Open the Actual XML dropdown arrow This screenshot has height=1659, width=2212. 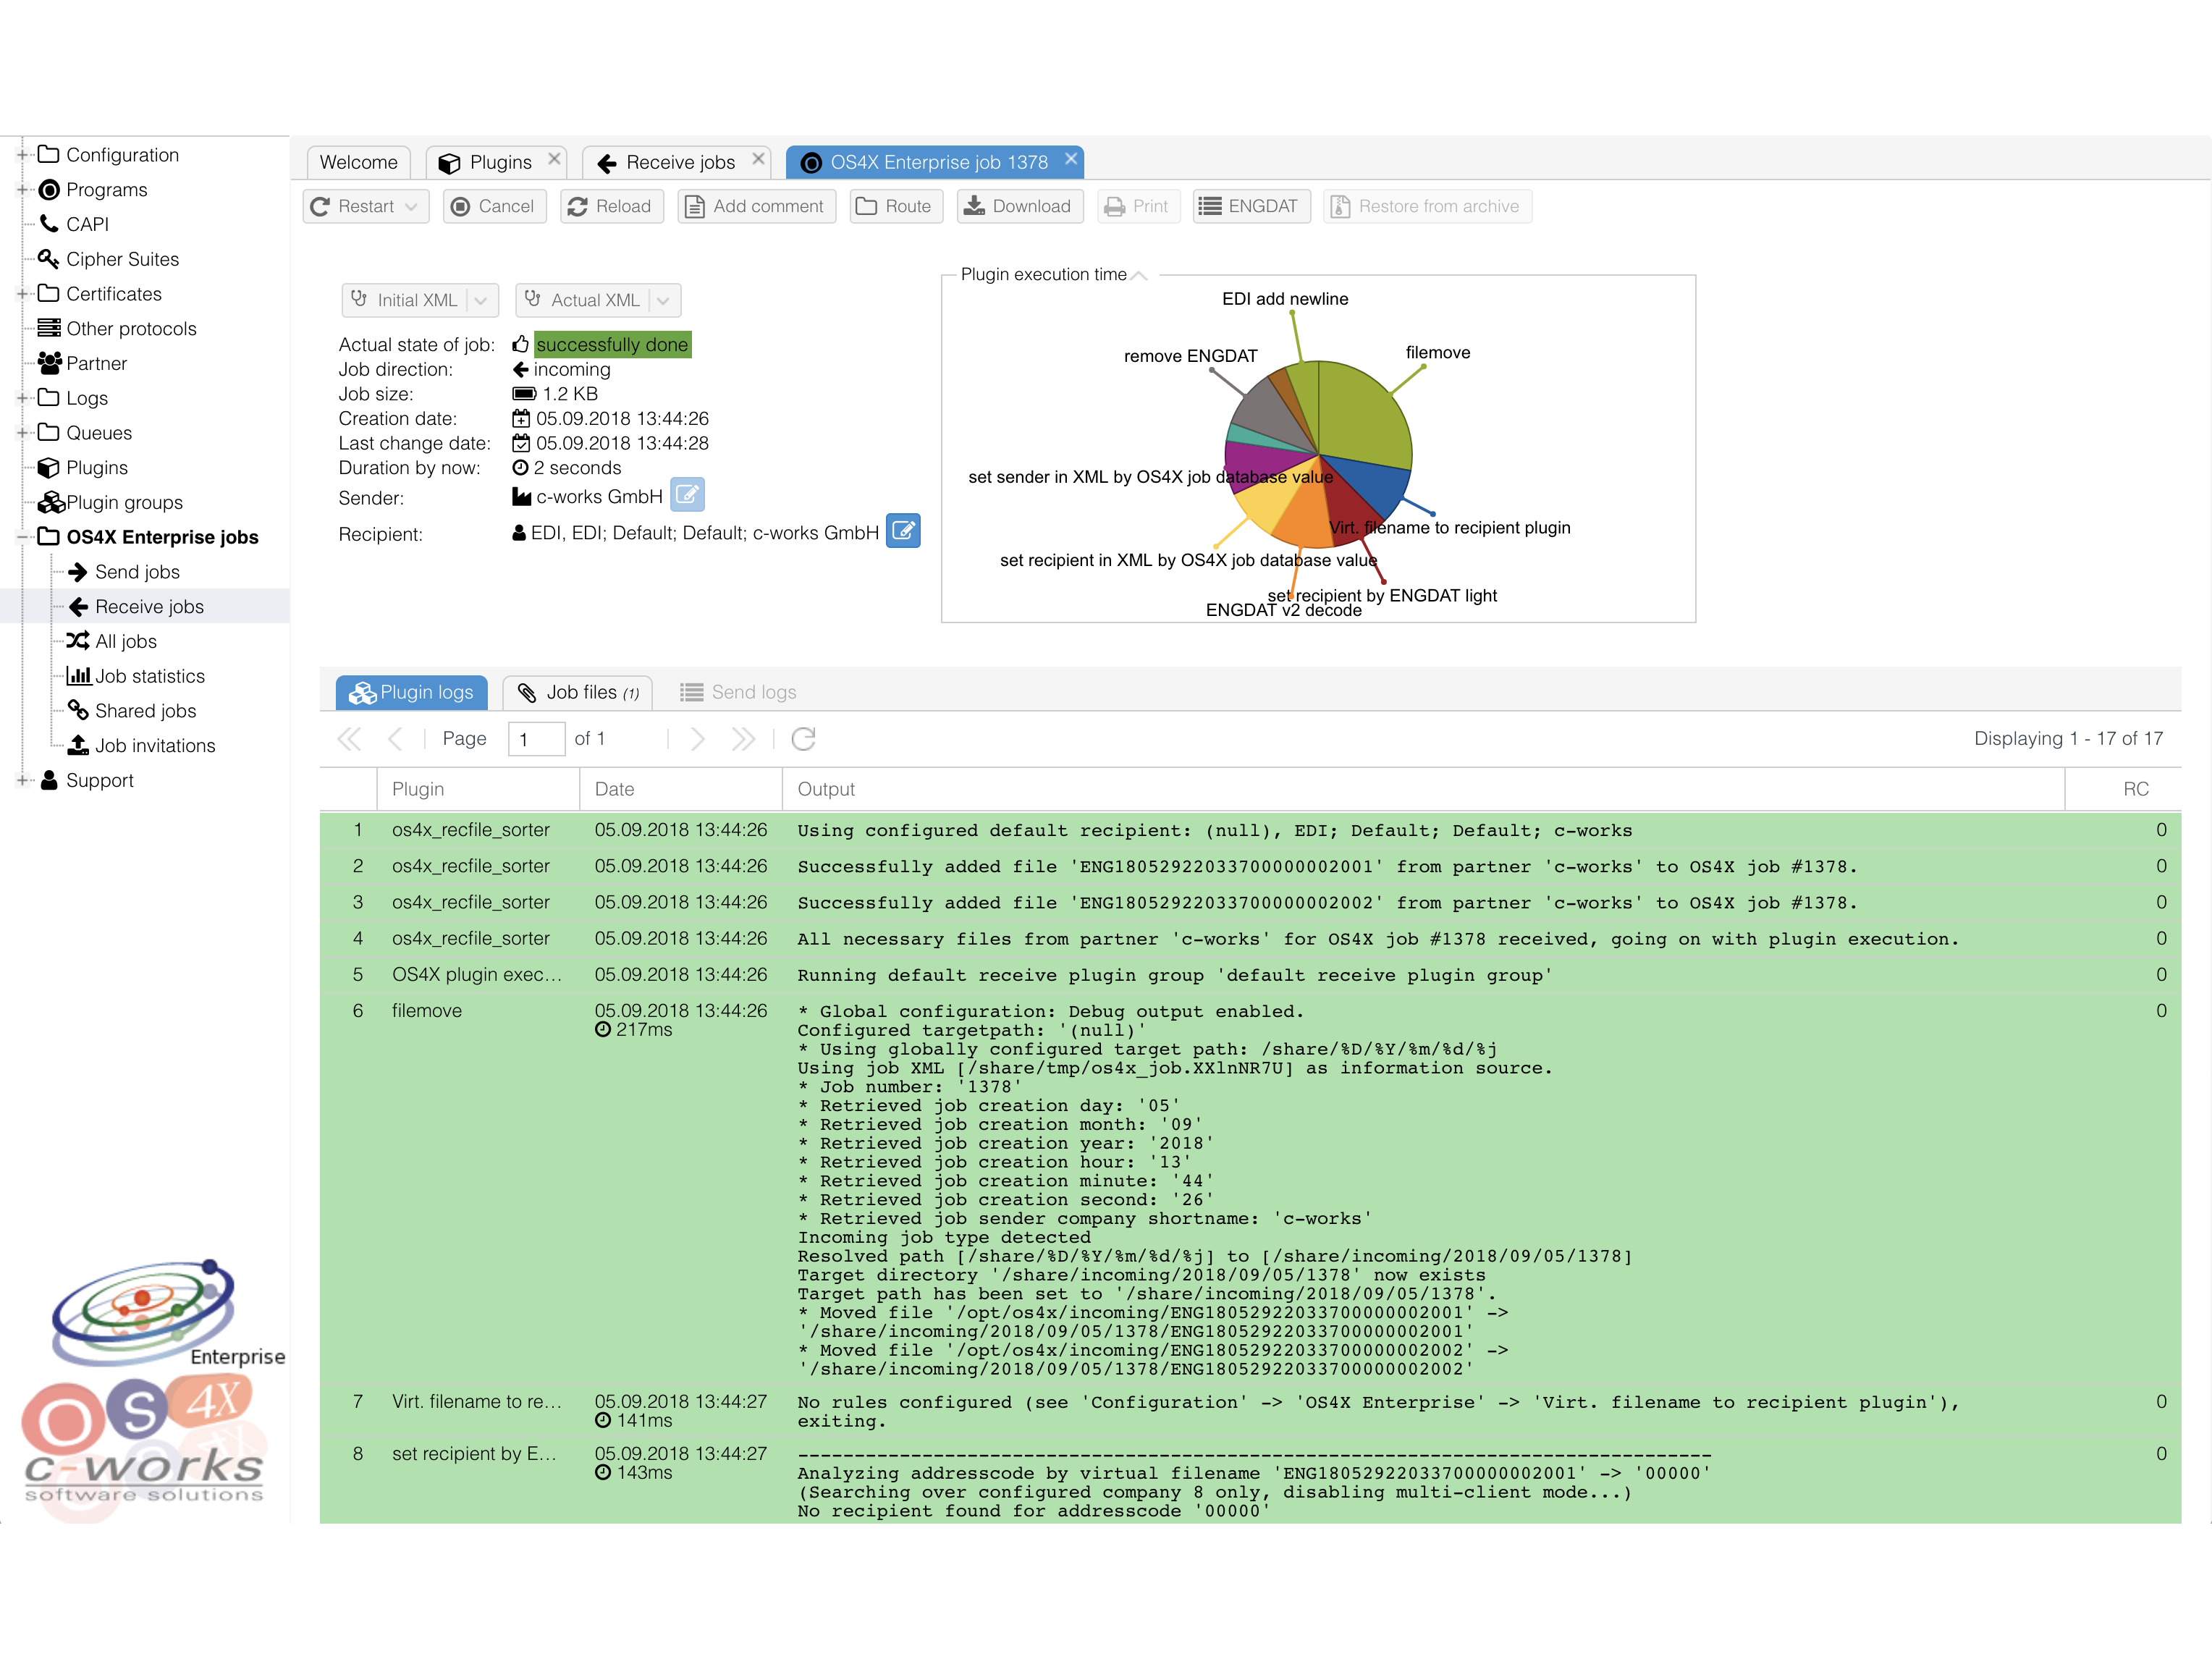(x=663, y=300)
